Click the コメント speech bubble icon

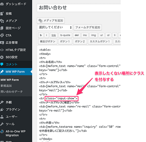[2, 64]
